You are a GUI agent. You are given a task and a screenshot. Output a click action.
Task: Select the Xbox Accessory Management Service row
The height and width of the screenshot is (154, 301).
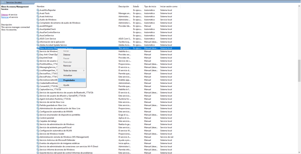point(108,48)
